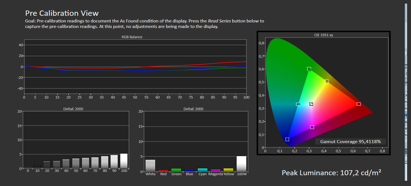Click the 40 percent grayscale DeltaE bar
The width and height of the screenshot is (411, 186).
click(66, 163)
